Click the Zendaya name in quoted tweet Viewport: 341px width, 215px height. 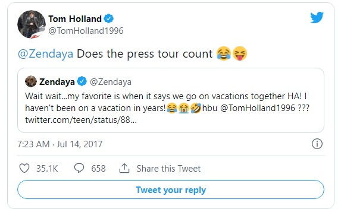tap(57, 82)
